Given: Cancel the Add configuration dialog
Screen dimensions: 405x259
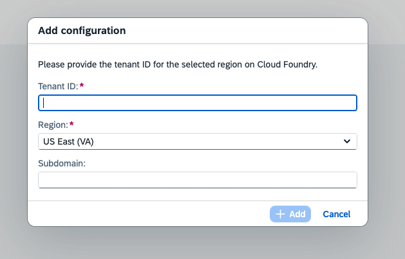Looking at the screenshot, I should (336, 214).
